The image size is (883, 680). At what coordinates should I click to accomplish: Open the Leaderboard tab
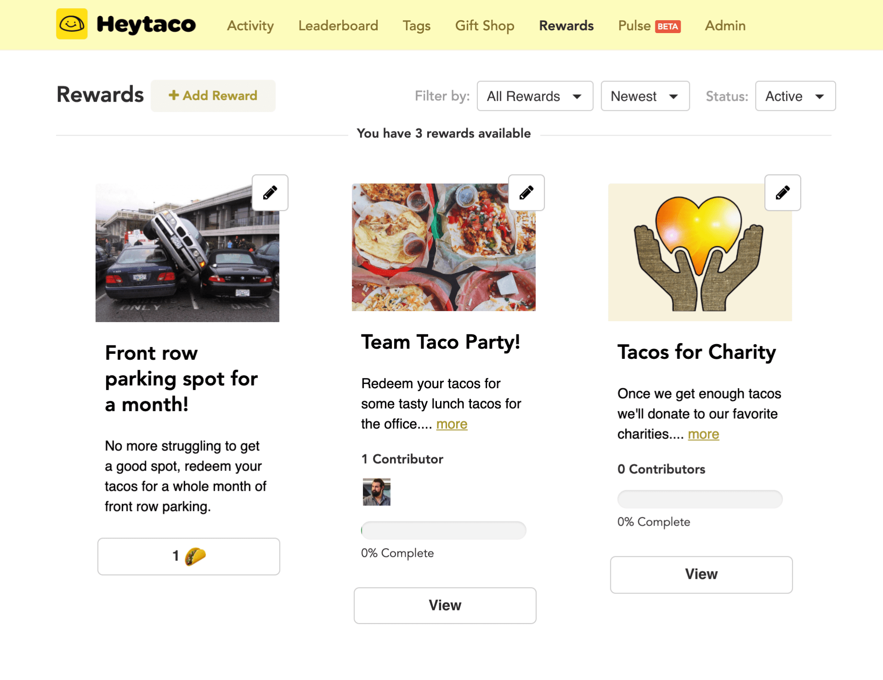(338, 26)
